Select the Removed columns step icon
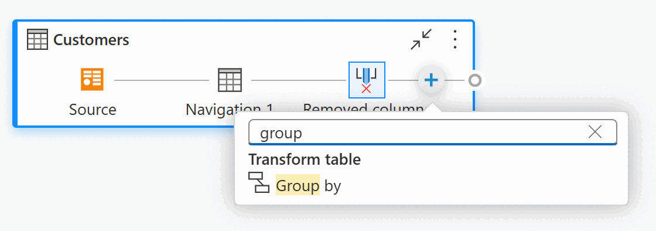The image size is (656, 231). [x=367, y=80]
